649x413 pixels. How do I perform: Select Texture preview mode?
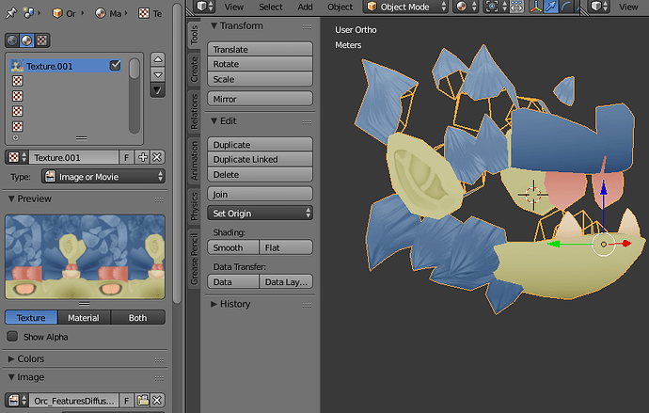(x=31, y=317)
